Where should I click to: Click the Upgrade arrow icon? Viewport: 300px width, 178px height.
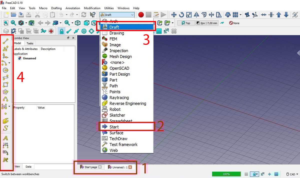279,15
